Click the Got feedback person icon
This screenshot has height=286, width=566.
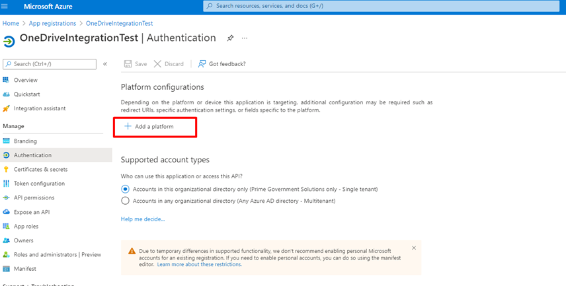(202, 64)
